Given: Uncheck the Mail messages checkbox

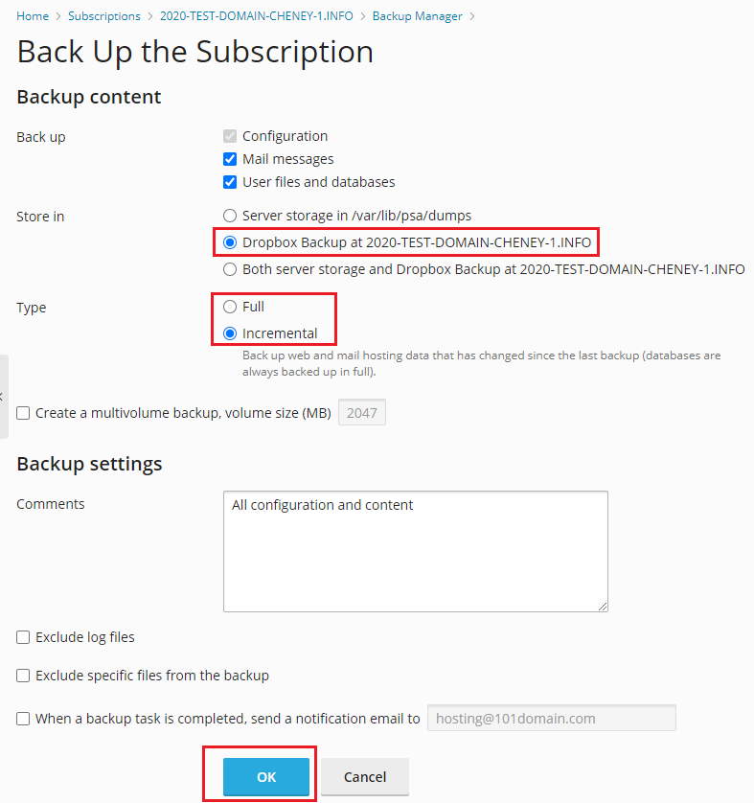Looking at the screenshot, I should 230,159.
